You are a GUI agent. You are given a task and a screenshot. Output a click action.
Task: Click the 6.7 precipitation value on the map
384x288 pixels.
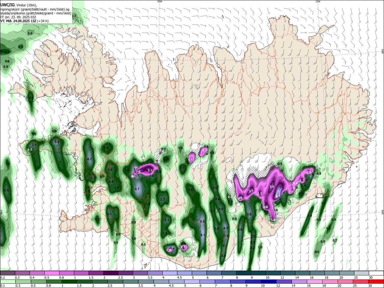pyautogui.click(x=278, y=196)
